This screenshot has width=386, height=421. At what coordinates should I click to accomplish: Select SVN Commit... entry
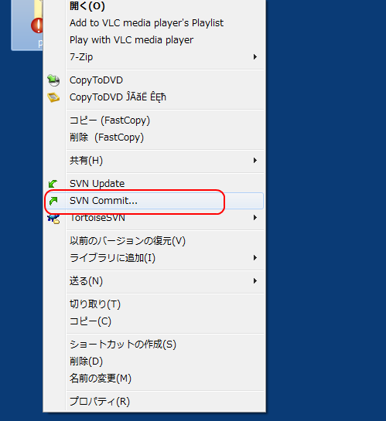coord(153,201)
